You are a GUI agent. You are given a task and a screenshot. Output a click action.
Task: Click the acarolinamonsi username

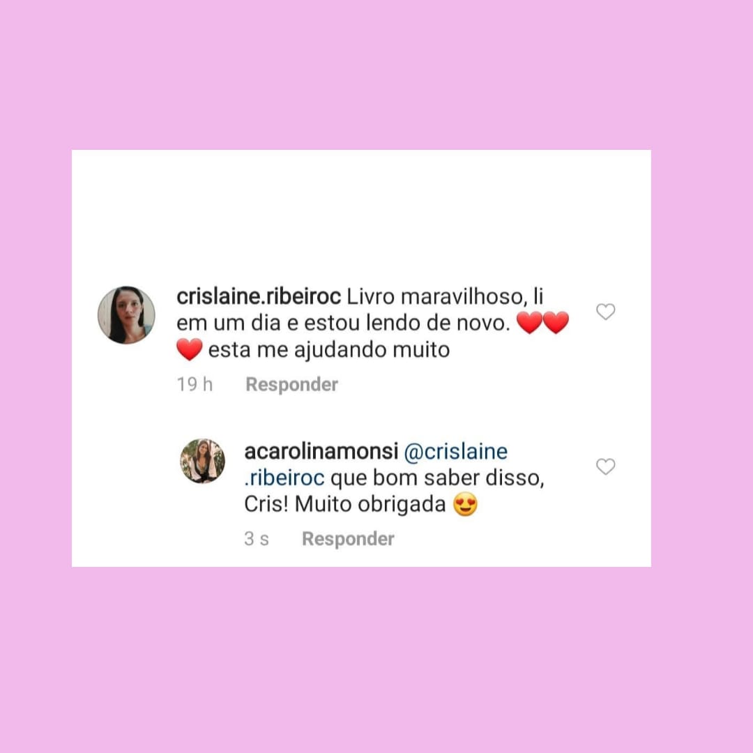point(321,451)
